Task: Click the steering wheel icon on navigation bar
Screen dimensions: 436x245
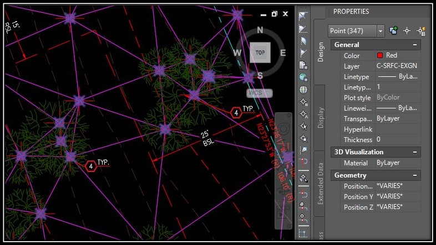Action: click(x=283, y=128)
